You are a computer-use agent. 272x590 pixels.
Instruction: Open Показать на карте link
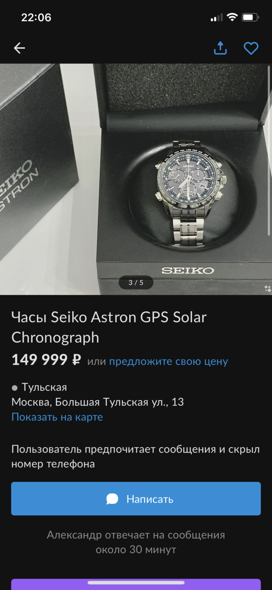tap(57, 417)
